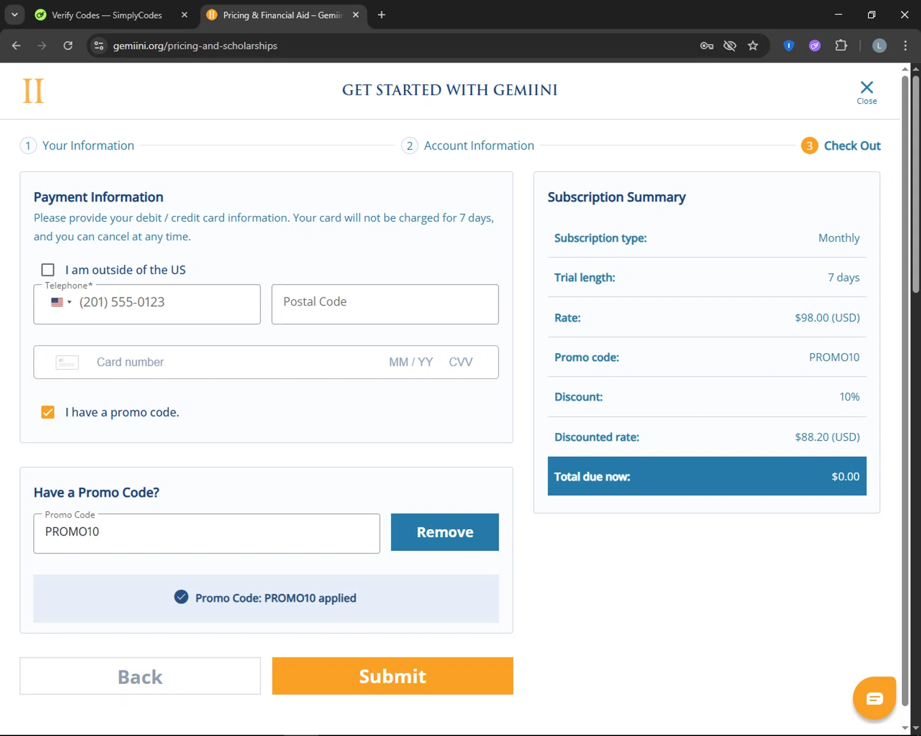Click the MM / YY expiry field
This screenshot has width=921, height=736.
tap(411, 362)
